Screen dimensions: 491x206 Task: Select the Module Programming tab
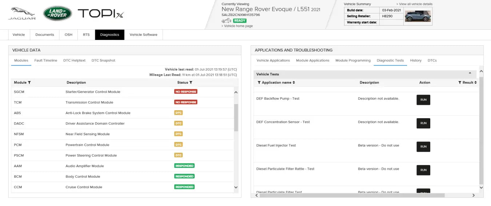click(x=353, y=61)
